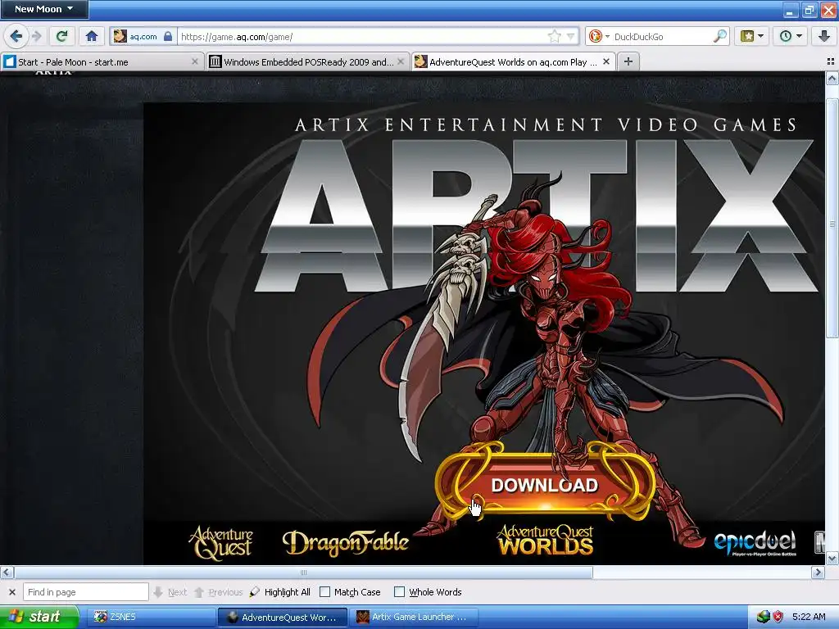Image resolution: width=839 pixels, height=629 pixels.
Task: Click the padlock security icon
Action: 168,36
